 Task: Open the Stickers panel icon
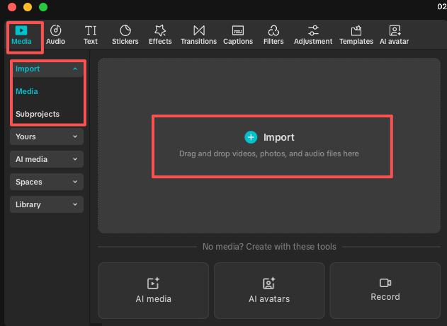click(x=125, y=30)
